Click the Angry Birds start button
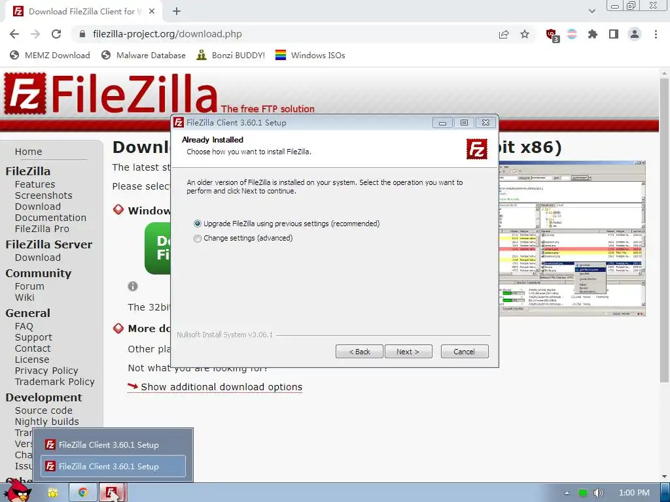 point(18,491)
